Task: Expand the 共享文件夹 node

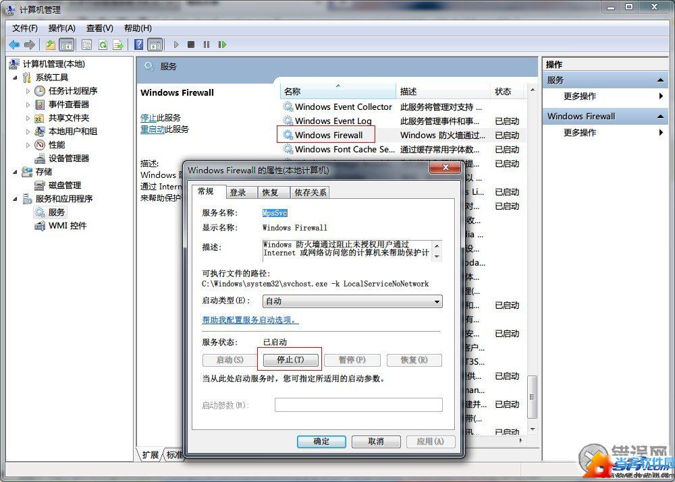Action: click(x=28, y=118)
